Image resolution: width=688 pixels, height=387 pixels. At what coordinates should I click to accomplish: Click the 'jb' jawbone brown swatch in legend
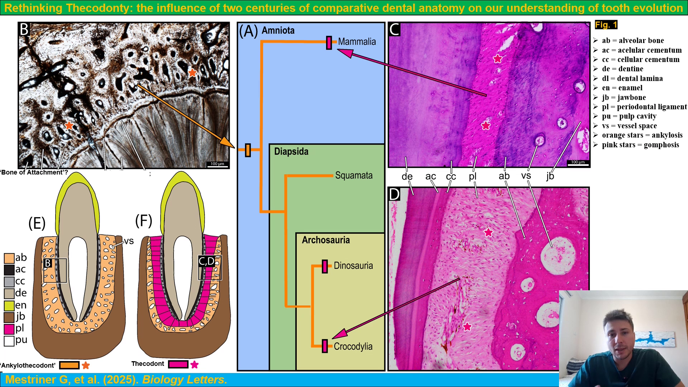(9, 317)
